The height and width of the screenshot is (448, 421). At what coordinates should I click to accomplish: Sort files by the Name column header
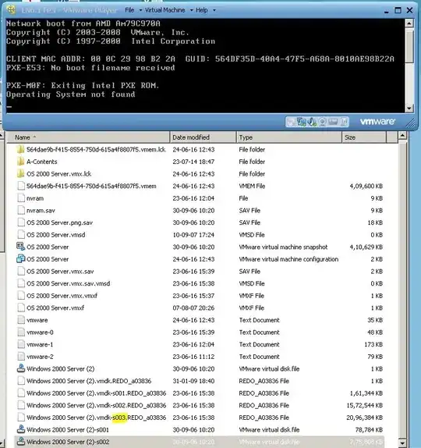tap(88, 137)
